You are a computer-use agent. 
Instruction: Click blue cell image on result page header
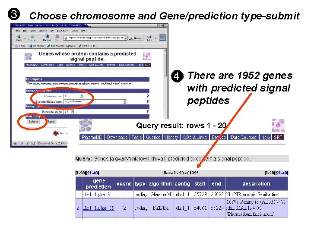click(86, 126)
